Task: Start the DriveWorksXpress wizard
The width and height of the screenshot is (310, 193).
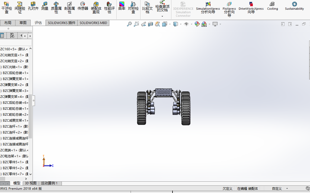Action: point(251,8)
